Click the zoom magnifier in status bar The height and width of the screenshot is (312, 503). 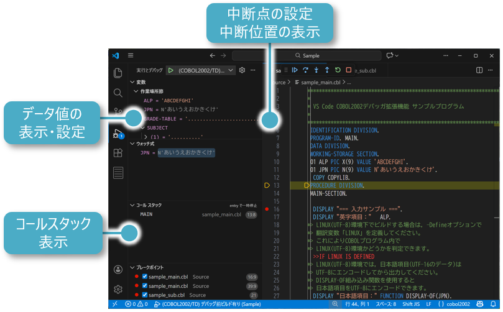tap(335, 304)
